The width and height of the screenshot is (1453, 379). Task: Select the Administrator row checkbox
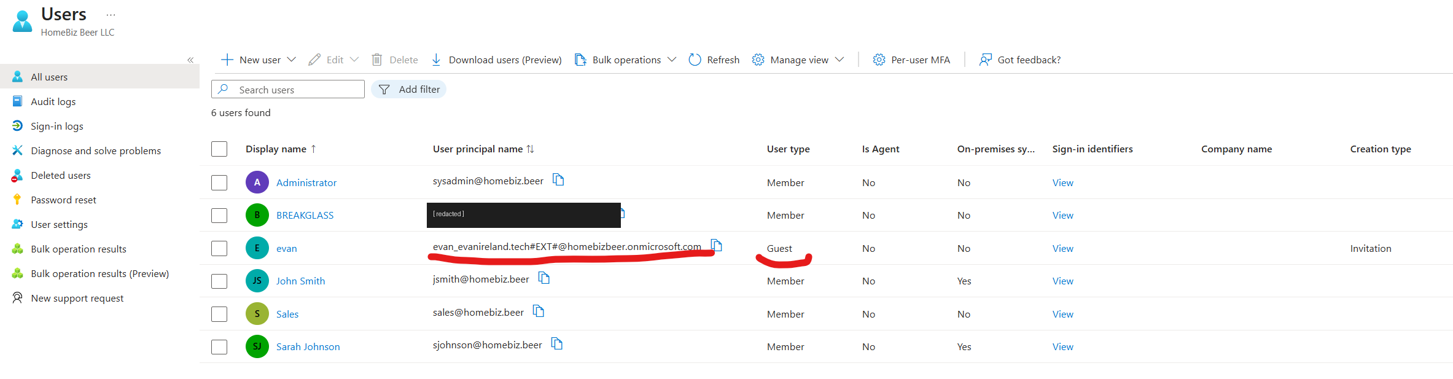[x=219, y=182]
